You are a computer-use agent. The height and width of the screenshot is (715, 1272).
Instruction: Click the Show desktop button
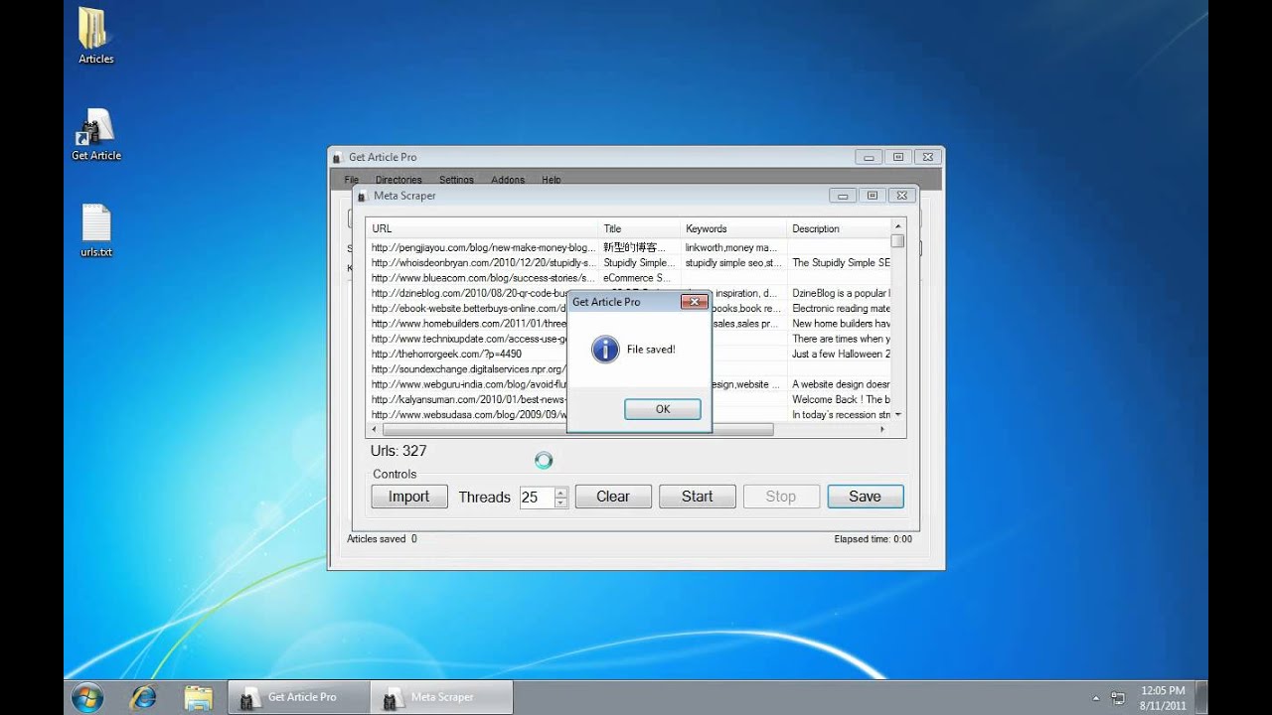tap(1202, 697)
